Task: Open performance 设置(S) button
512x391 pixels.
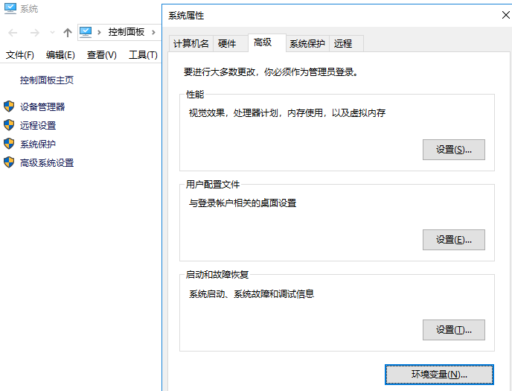Action: coord(453,150)
